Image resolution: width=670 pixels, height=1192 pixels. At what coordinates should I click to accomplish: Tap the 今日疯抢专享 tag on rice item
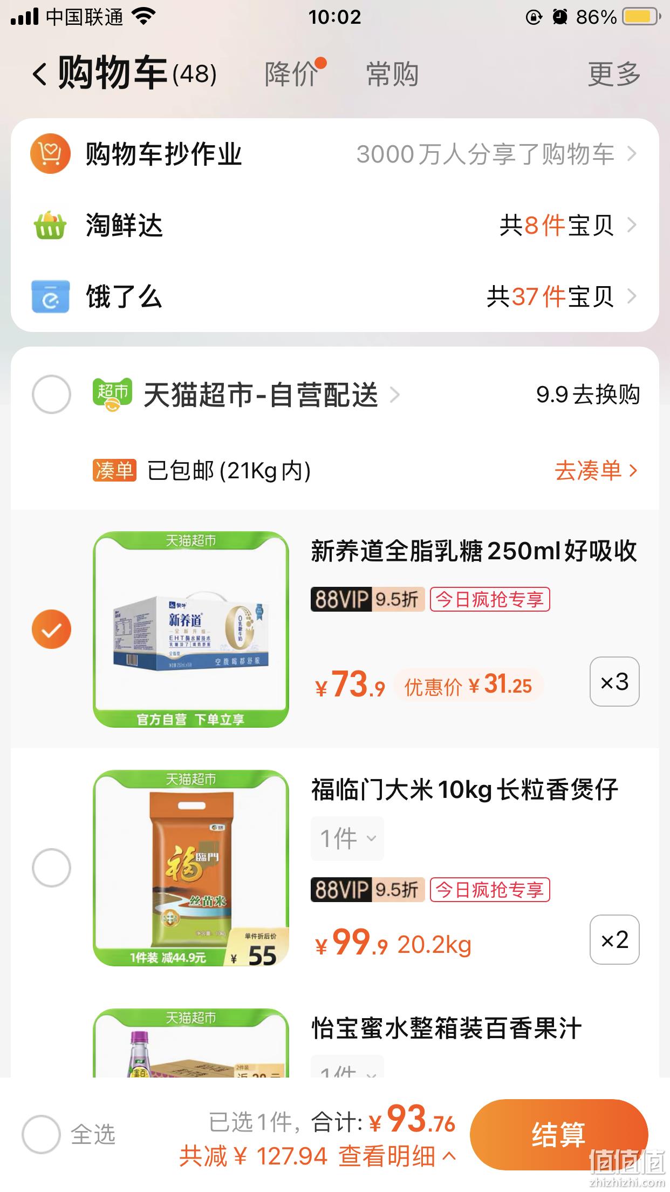(x=490, y=890)
